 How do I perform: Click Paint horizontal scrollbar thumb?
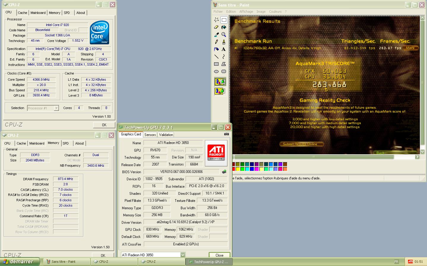[314, 157]
